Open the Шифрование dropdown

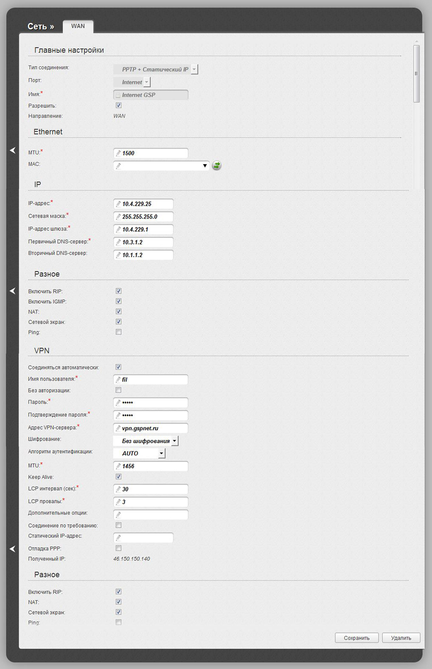tap(146, 441)
